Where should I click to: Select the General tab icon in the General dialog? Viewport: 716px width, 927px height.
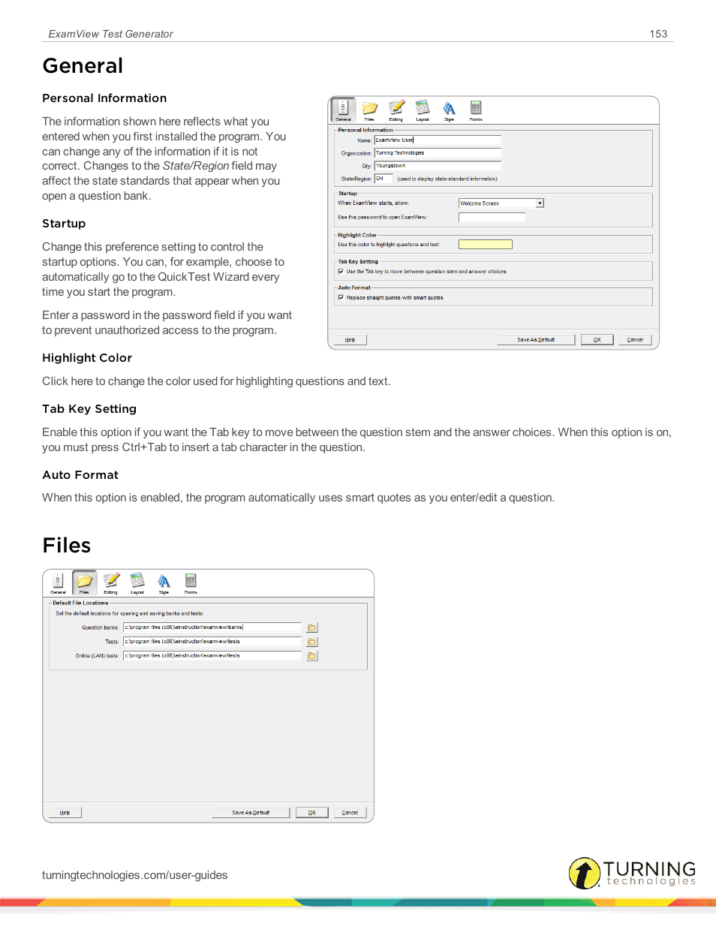(343, 110)
